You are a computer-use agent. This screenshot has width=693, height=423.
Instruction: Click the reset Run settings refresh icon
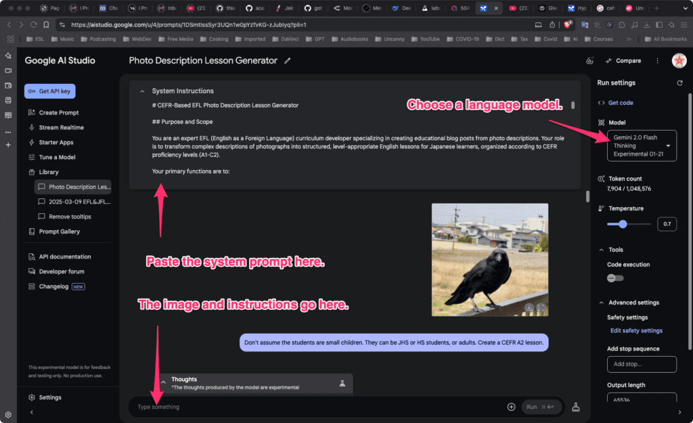click(x=679, y=83)
